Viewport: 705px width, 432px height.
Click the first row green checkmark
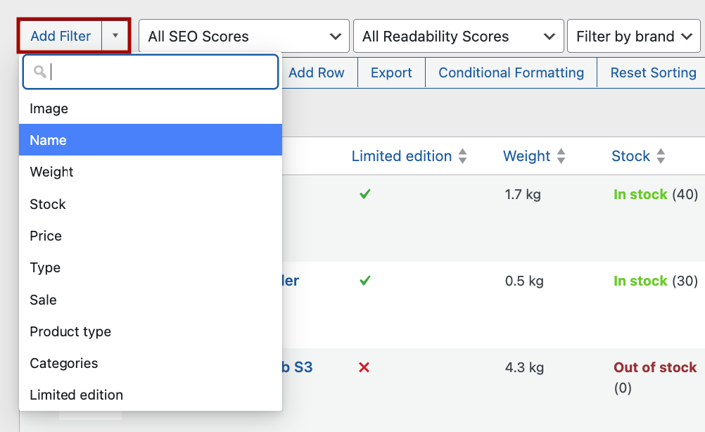tap(364, 194)
